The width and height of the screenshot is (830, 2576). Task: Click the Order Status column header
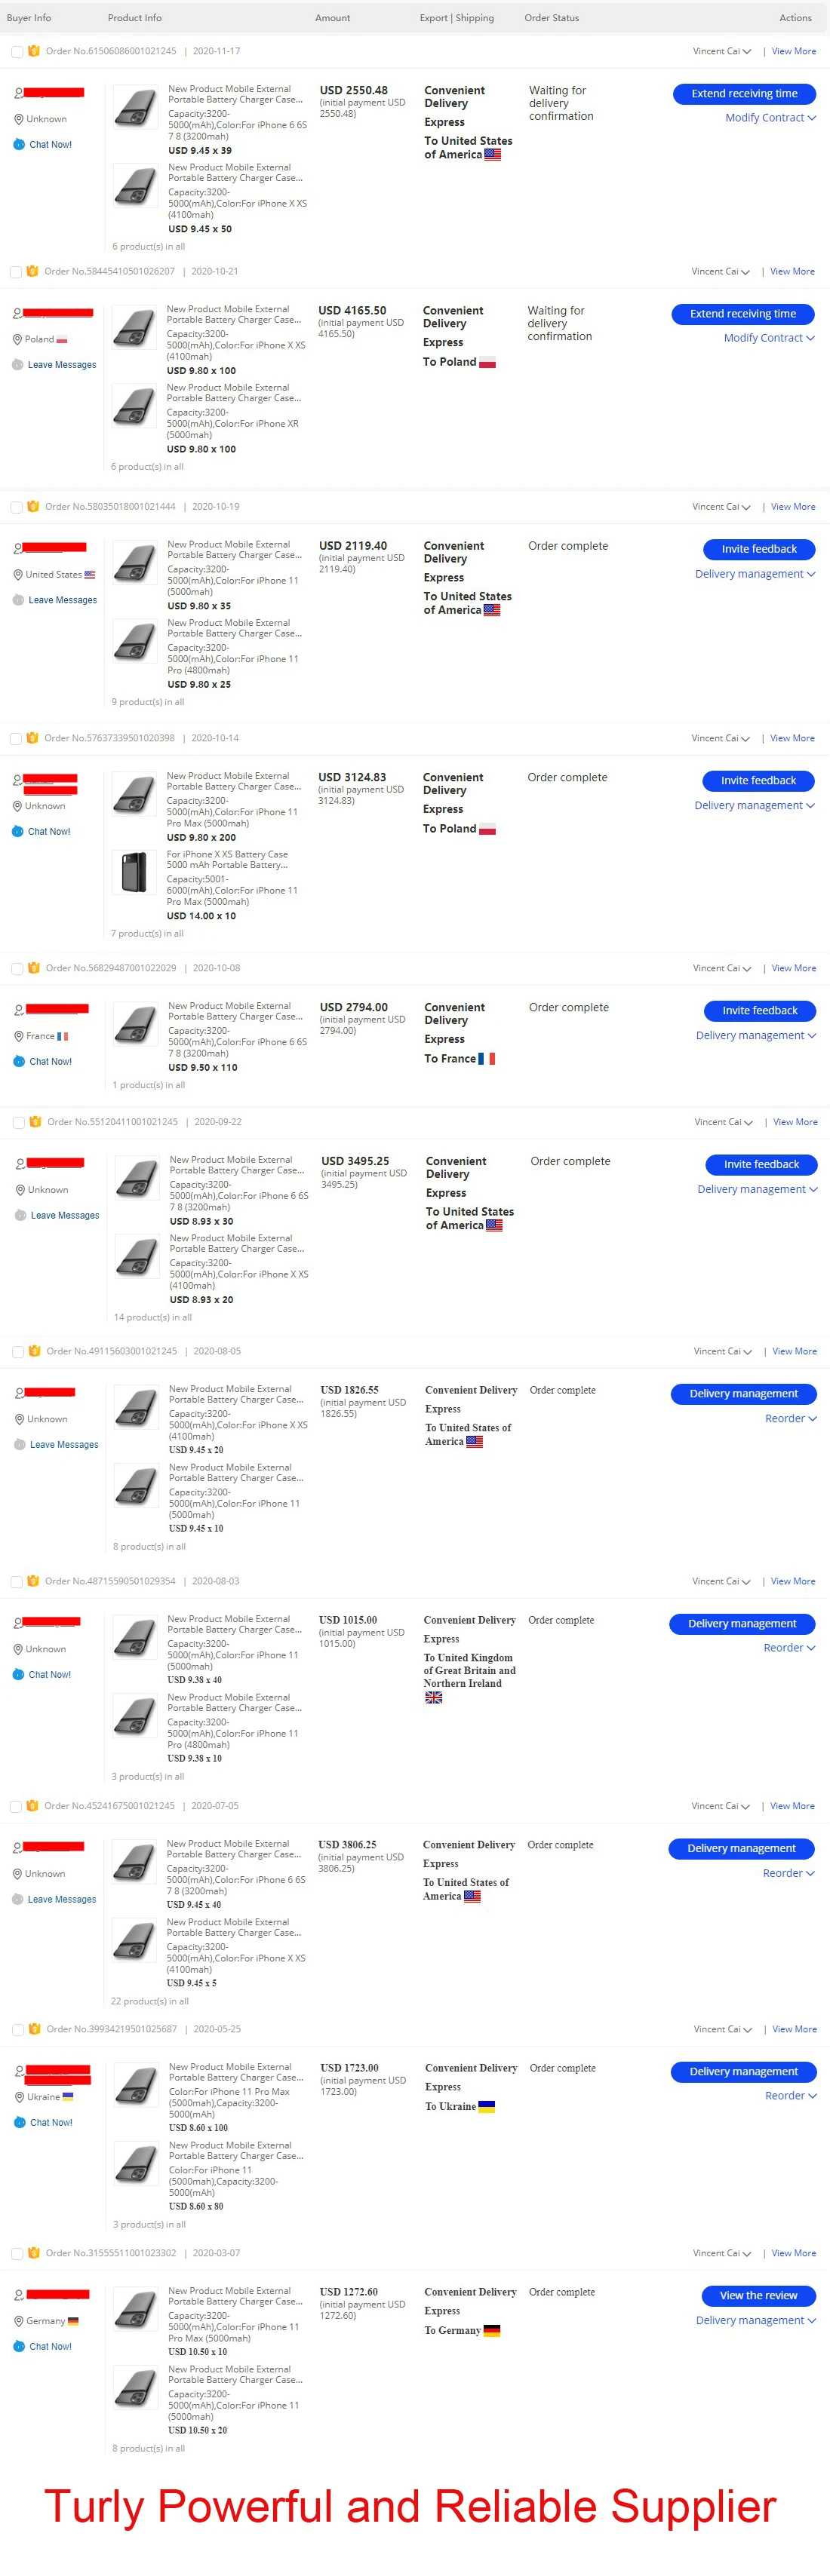pyautogui.click(x=551, y=17)
